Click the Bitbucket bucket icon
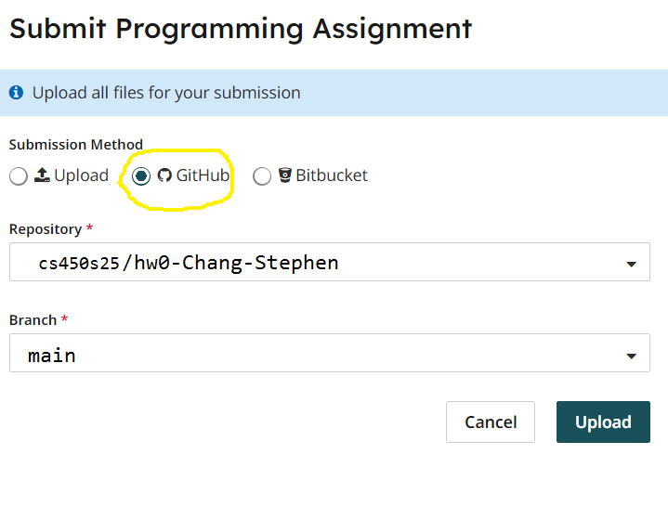668x506 pixels. pyautogui.click(x=285, y=175)
